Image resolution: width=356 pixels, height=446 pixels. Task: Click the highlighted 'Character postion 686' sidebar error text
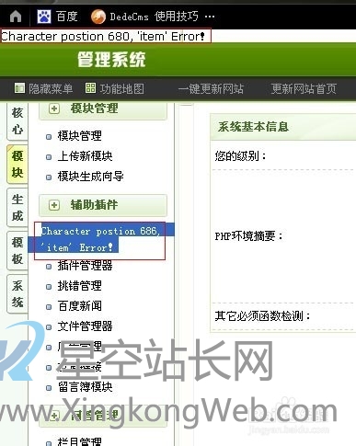100,239
